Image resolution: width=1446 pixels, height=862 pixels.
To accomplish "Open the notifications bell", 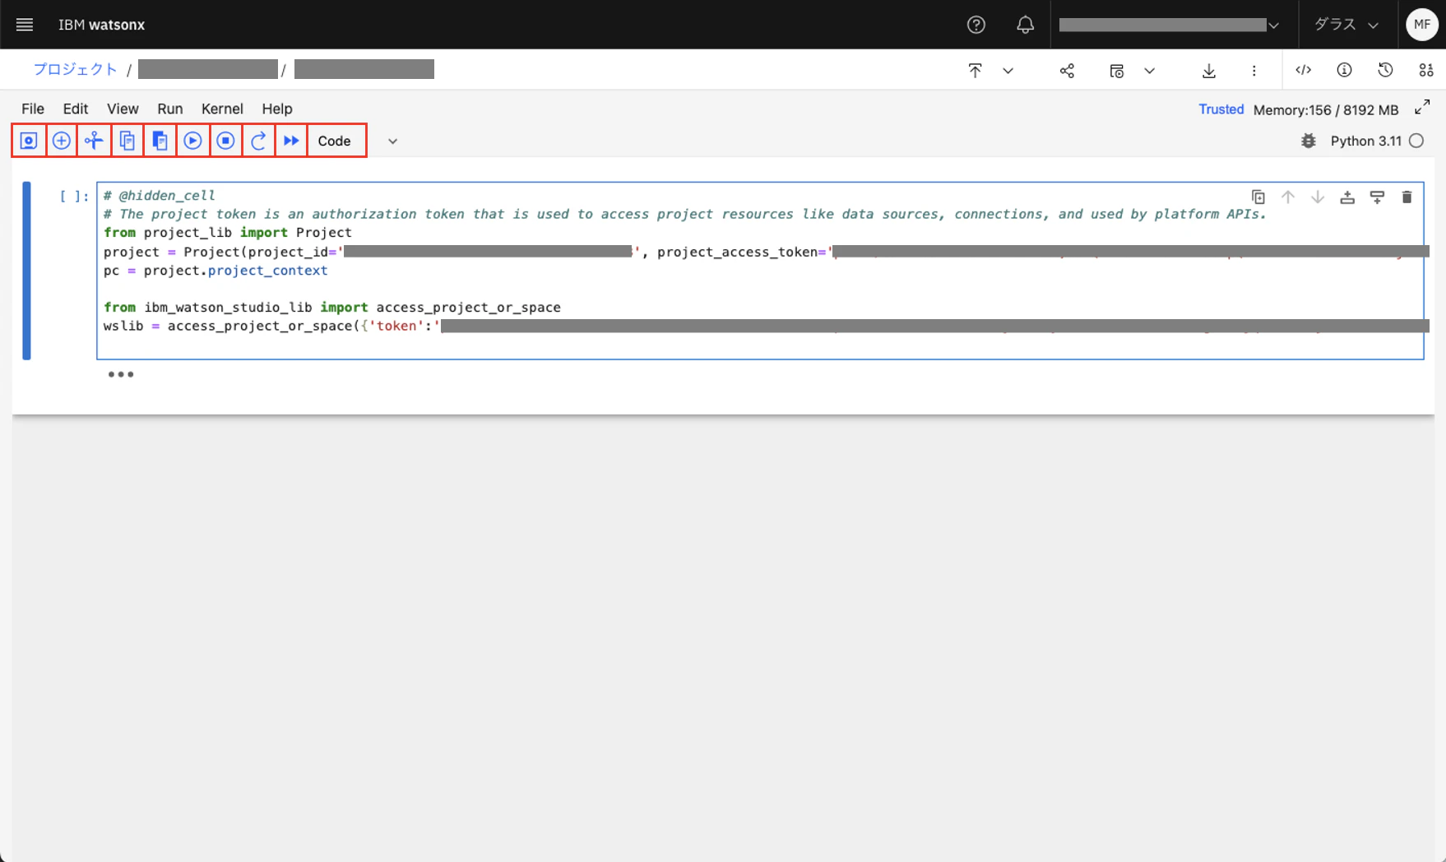I will click(1025, 25).
